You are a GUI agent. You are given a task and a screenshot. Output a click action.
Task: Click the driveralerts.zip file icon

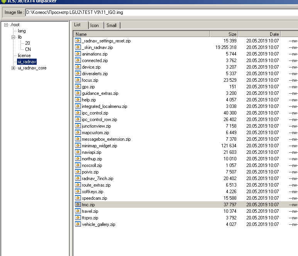pyautogui.click(x=78, y=73)
